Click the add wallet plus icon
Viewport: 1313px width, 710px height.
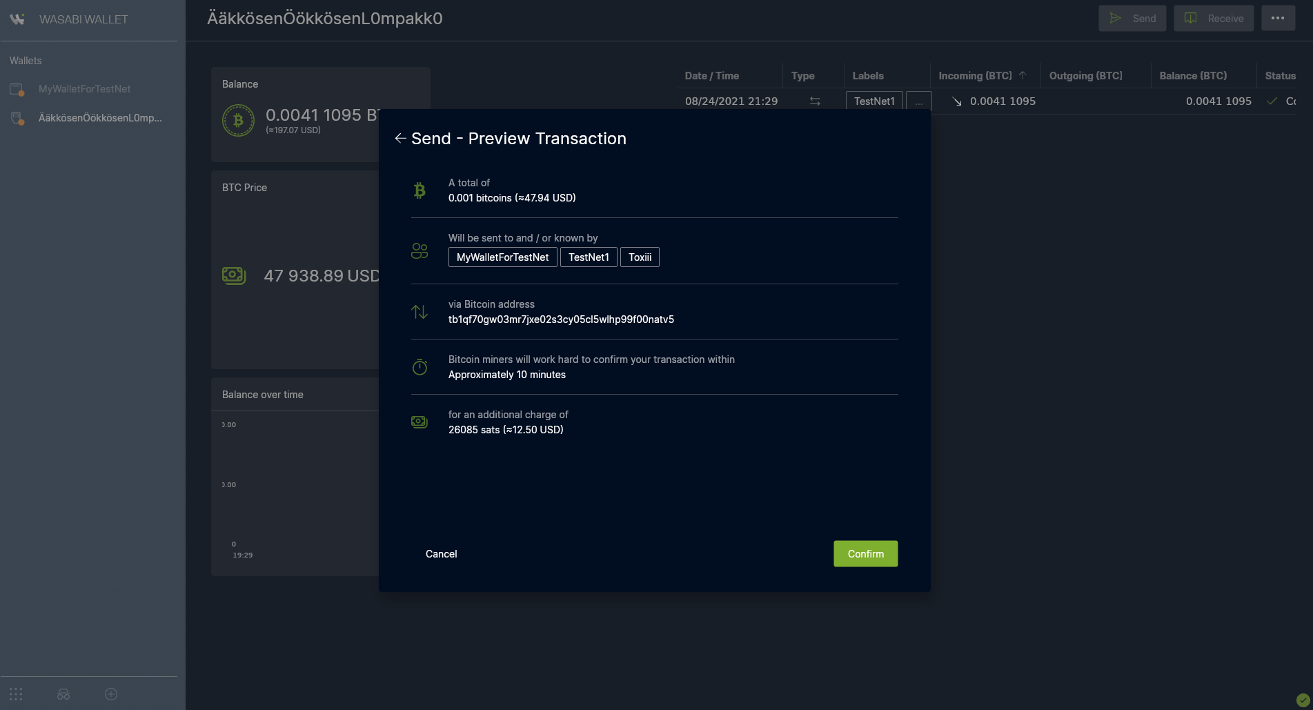111,694
